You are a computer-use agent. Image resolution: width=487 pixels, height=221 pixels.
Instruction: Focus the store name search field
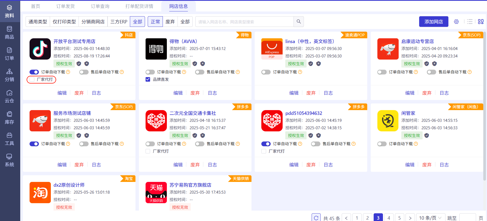point(245,22)
